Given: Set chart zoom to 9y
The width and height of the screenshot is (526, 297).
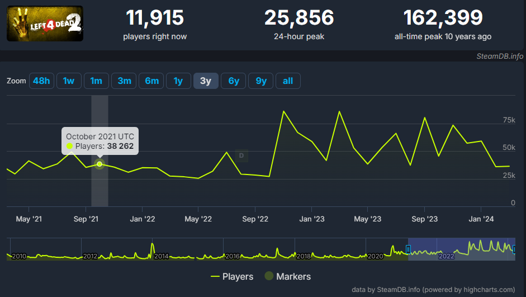Looking at the screenshot, I should click(260, 81).
